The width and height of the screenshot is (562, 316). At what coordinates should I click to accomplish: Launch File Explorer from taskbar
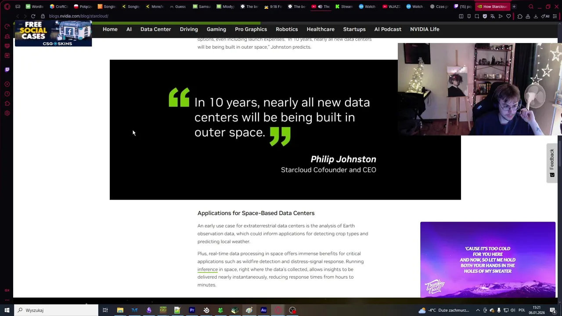coord(120,310)
